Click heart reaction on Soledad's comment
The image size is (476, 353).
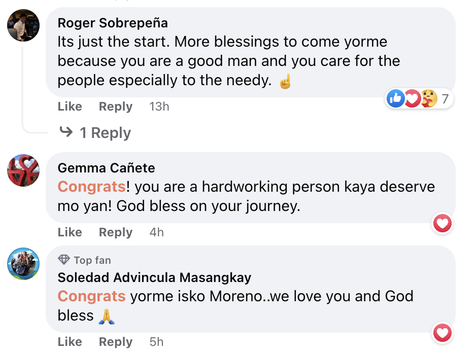tap(443, 333)
